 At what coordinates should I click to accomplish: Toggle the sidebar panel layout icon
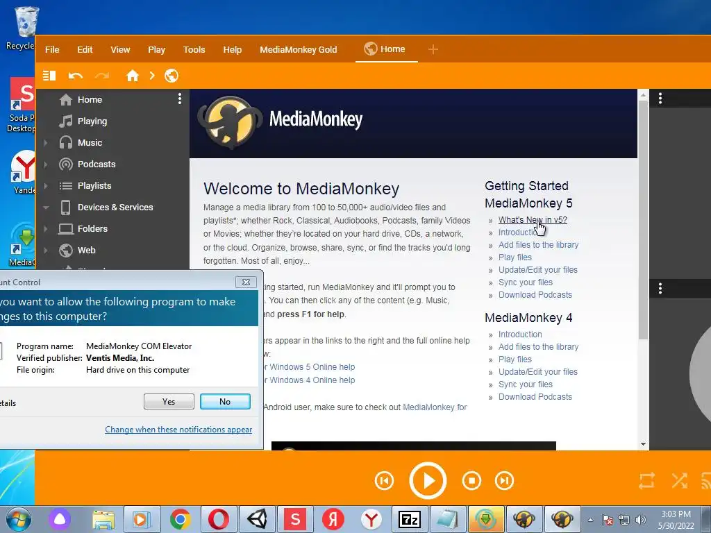click(x=49, y=76)
